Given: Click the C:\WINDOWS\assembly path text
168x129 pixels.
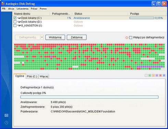Looking at the screenshot, I should (83, 112).
